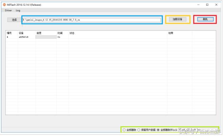Click 加载设备 to load devices

coord(177,19)
